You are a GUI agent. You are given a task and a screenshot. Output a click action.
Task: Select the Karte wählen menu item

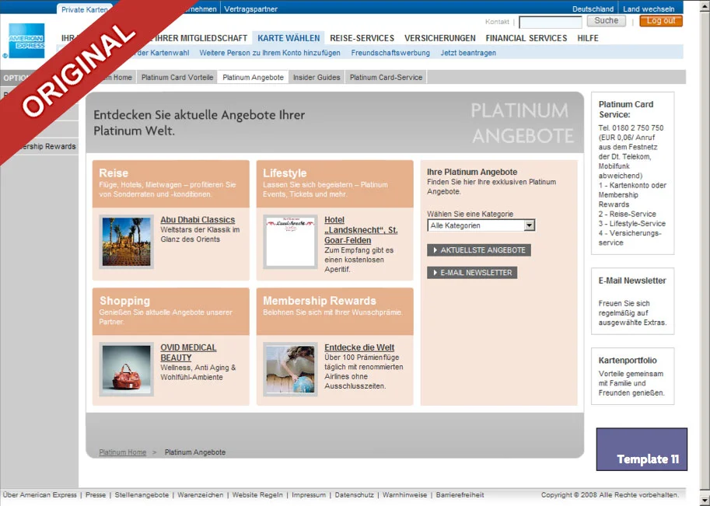pos(289,38)
